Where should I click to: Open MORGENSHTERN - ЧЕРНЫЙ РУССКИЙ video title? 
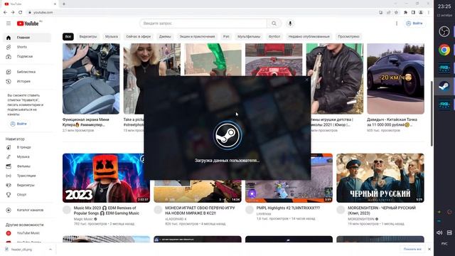(382, 210)
